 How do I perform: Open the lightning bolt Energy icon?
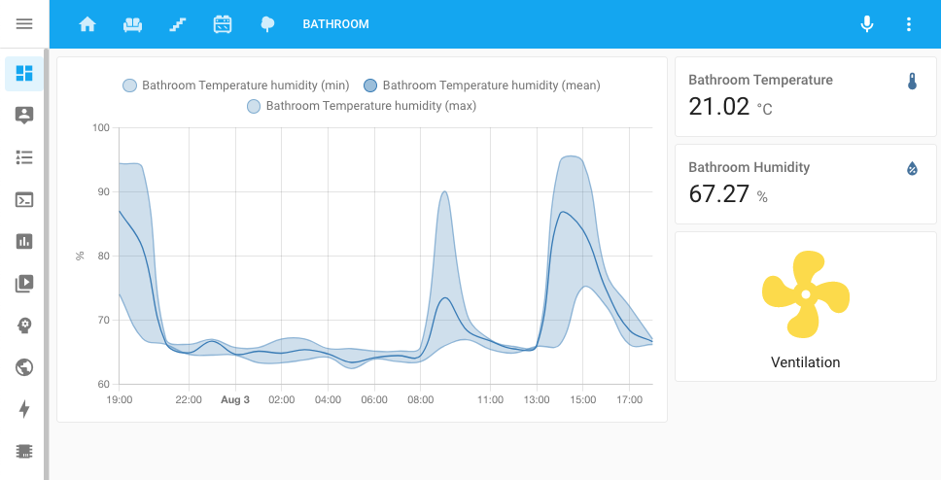click(24, 409)
